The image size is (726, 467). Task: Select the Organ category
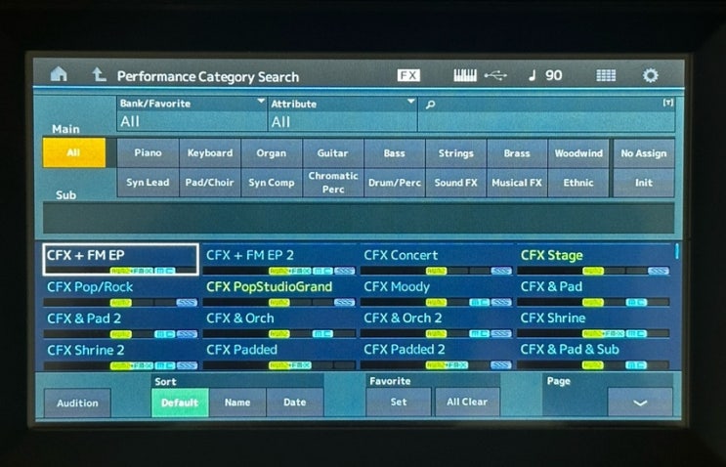click(x=272, y=153)
